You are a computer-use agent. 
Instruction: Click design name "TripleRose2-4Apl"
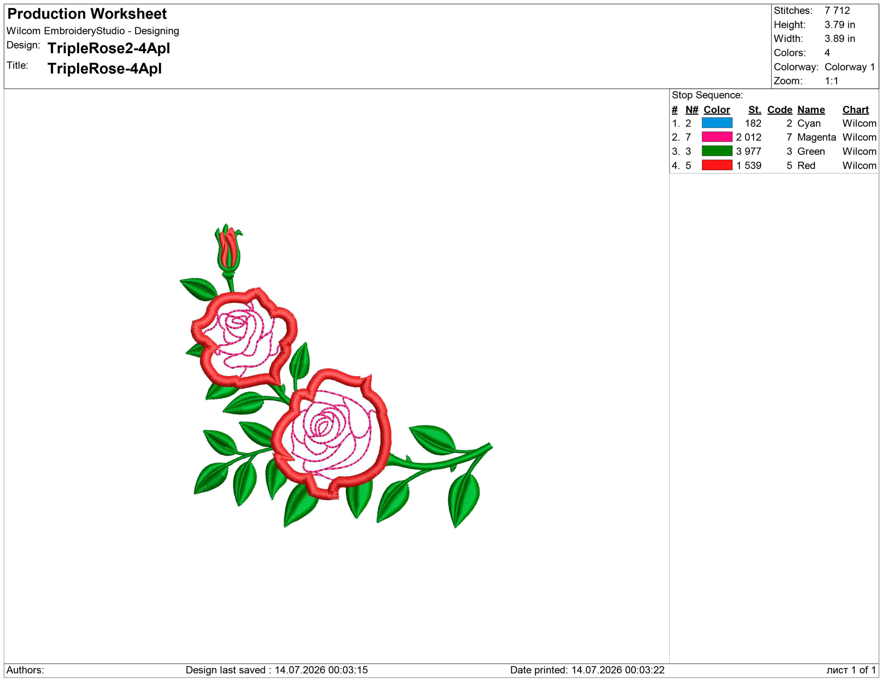109,48
